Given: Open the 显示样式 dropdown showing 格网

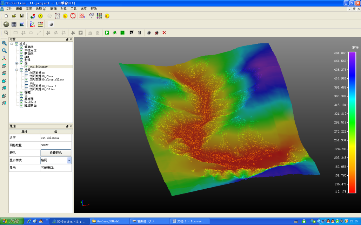Looking at the screenshot, I should [x=69, y=160].
